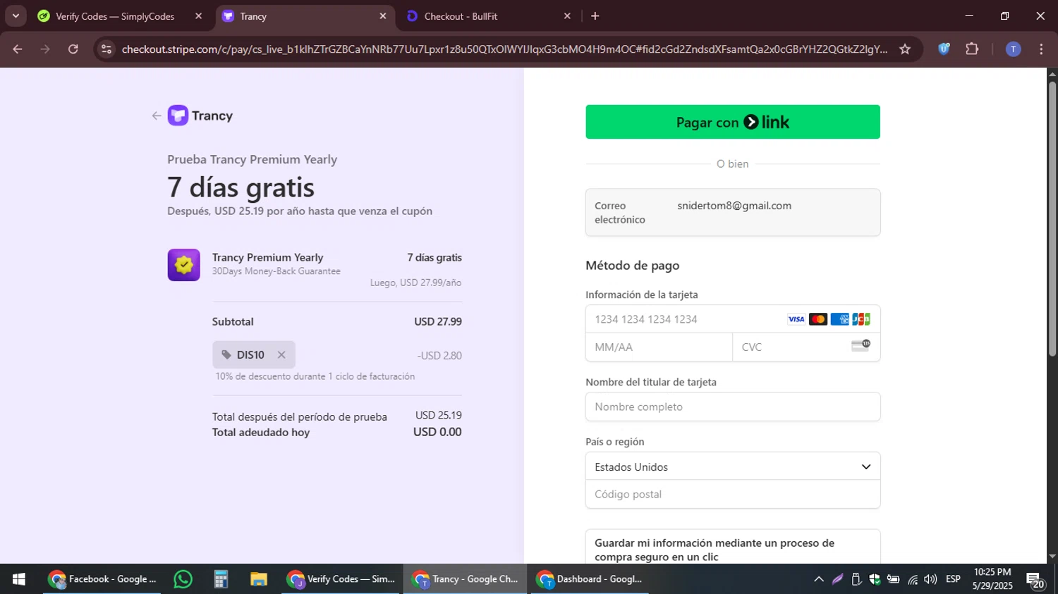Pay with the green Link button
This screenshot has width=1058, height=594.
point(733,122)
